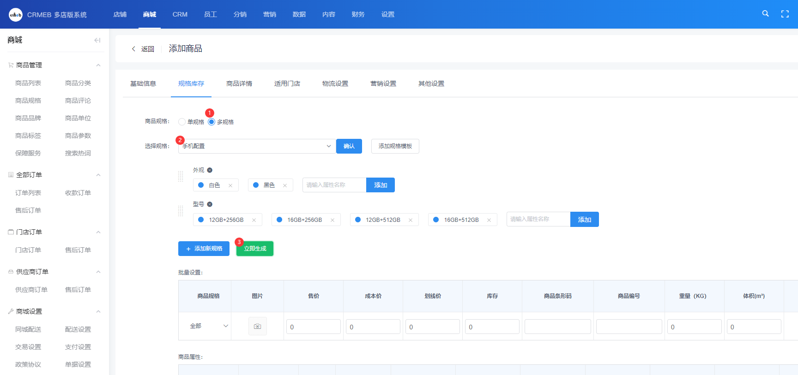Toggle fullscreen mode icon in header
Viewport: 798px width, 375px height.
[x=785, y=14]
